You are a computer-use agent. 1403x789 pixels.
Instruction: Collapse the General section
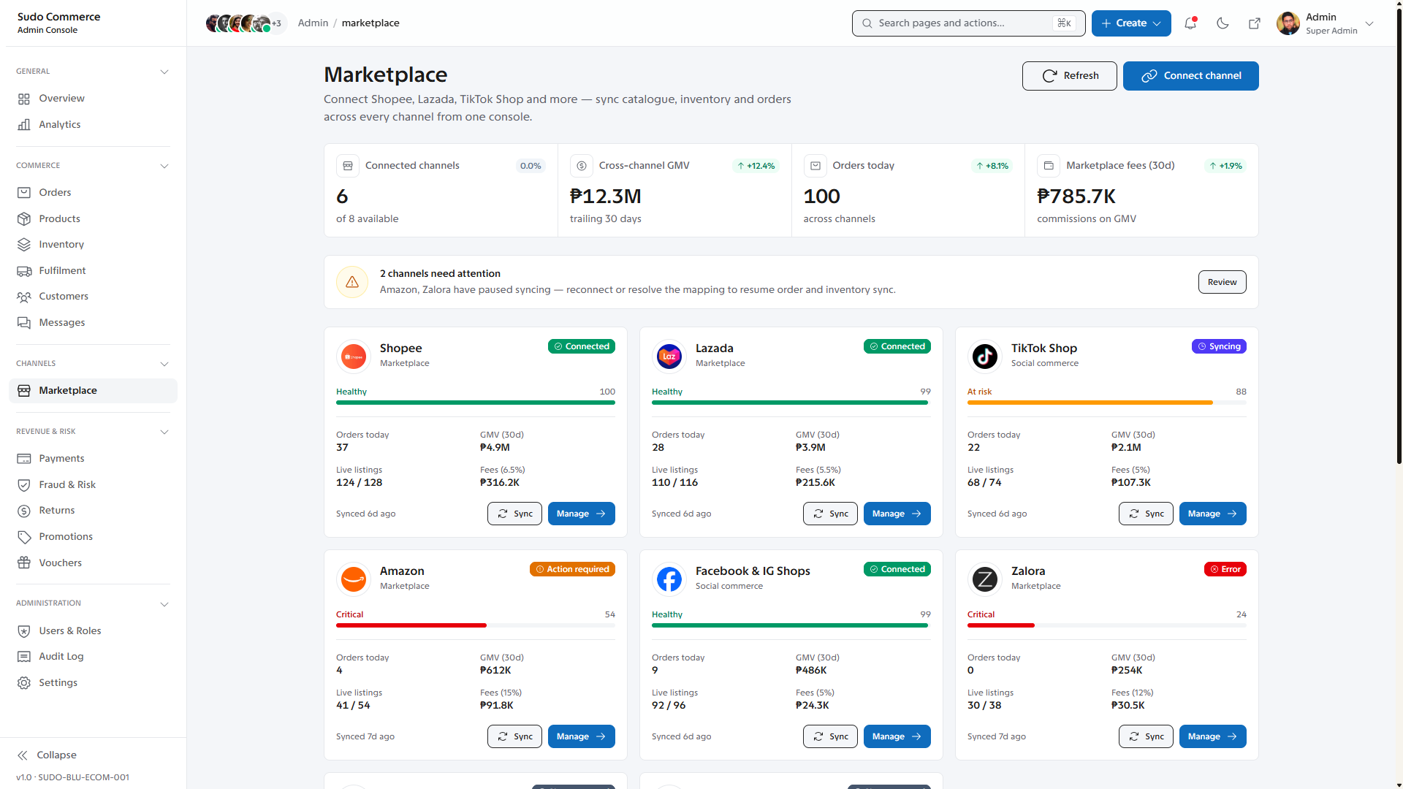164,72
